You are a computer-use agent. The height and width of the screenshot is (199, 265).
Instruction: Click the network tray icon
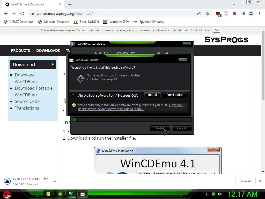[x=214, y=194]
